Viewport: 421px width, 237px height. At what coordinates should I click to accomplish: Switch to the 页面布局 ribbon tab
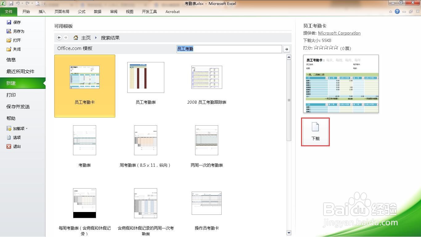pos(62,11)
